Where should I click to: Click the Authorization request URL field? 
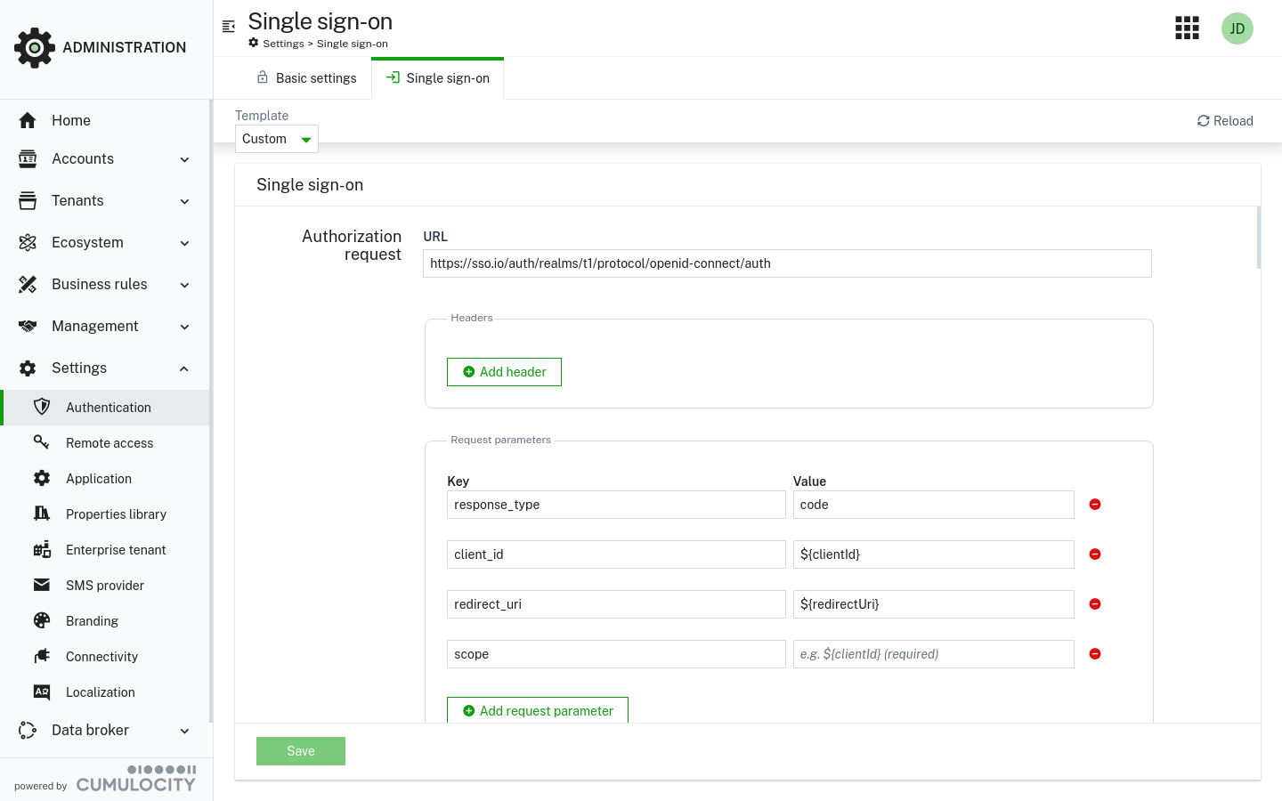(786, 263)
